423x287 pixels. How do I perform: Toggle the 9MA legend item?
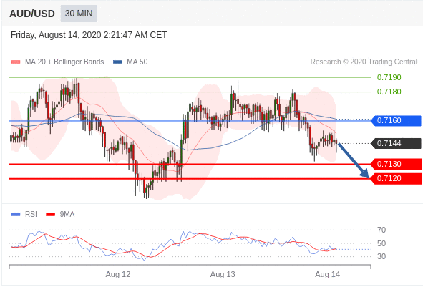[60, 214]
